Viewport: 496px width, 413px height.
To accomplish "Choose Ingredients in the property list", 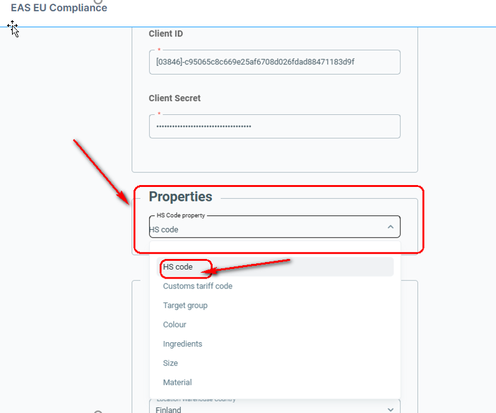I will pyautogui.click(x=183, y=344).
